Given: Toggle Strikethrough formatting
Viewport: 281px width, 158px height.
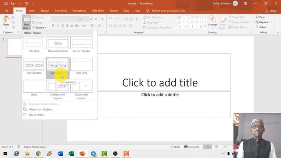Looking at the screenshot, I should [72, 25].
